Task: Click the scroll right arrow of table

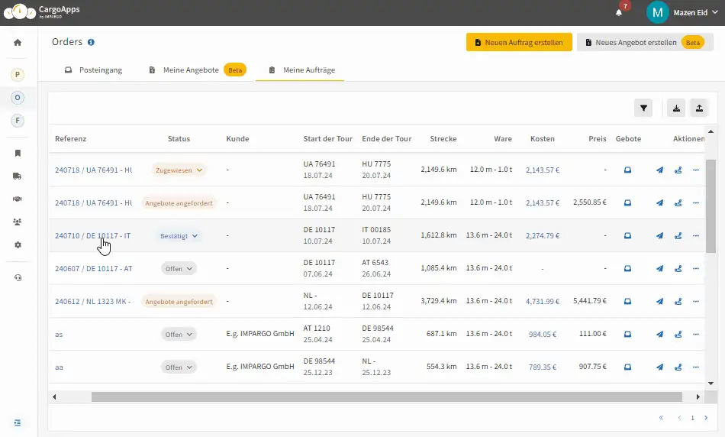Action: [x=698, y=397]
